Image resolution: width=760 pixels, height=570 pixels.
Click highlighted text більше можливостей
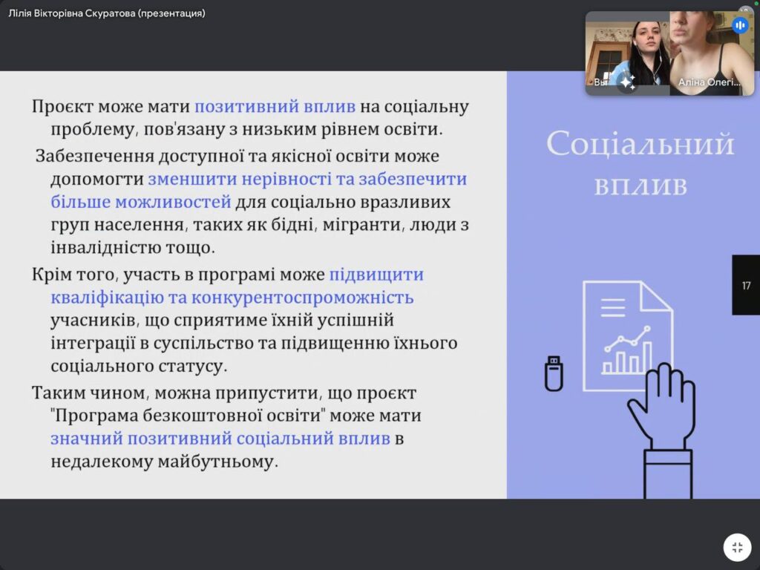pyautogui.click(x=141, y=202)
